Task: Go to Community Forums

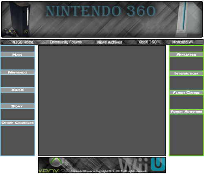Action: pyautogui.click(x=66, y=42)
